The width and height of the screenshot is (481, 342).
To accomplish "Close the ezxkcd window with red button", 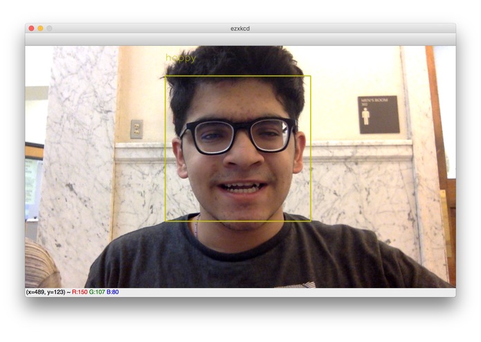I will pos(31,28).
